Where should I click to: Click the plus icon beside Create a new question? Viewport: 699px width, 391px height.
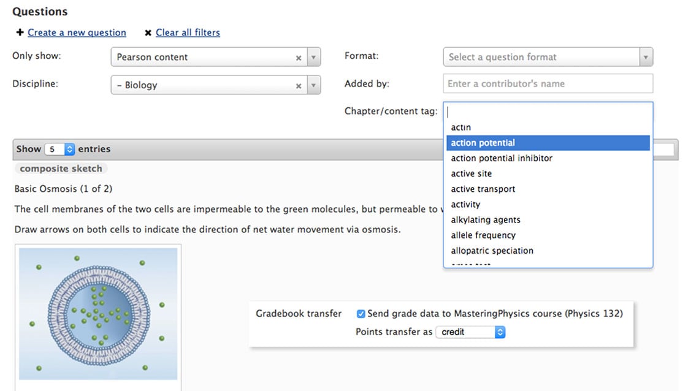[20, 32]
